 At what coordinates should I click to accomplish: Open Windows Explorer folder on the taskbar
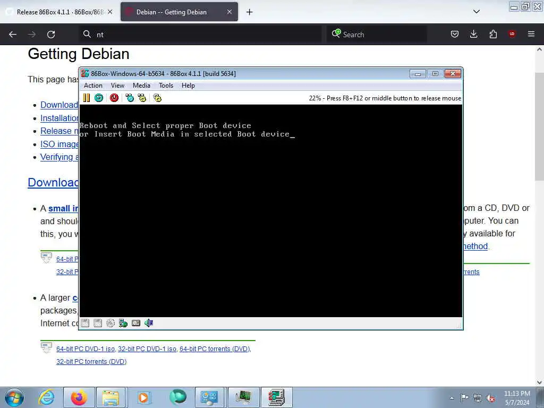pyautogui.click(x=110, y=397)
